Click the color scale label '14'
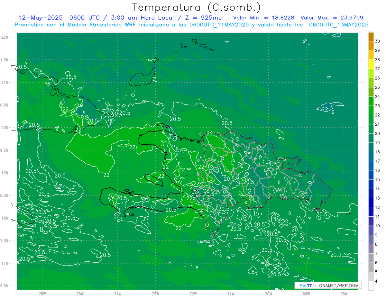Screen dimensions: 386x298 point(378,189)
